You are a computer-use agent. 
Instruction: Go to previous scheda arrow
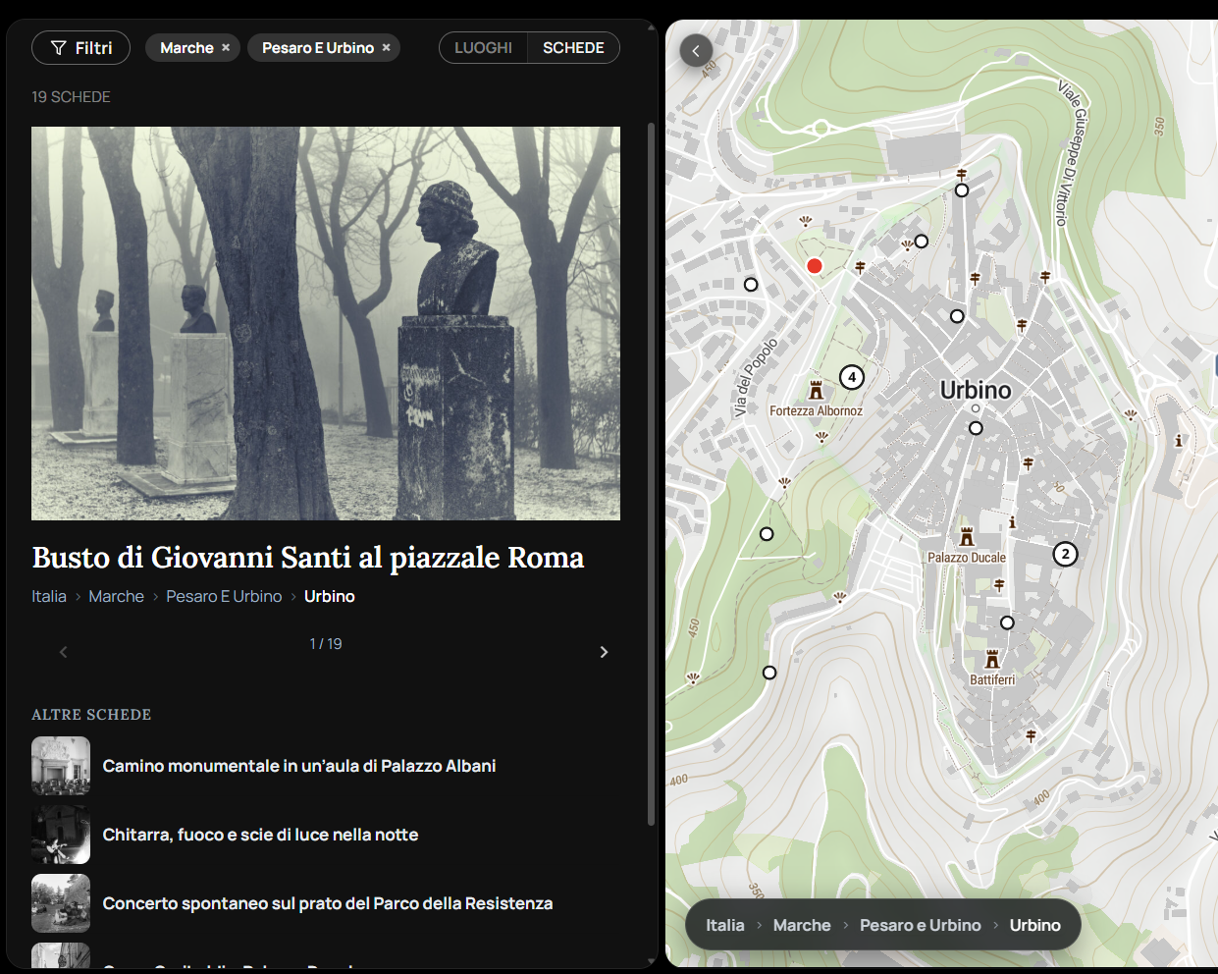click(x=64, y=652)
